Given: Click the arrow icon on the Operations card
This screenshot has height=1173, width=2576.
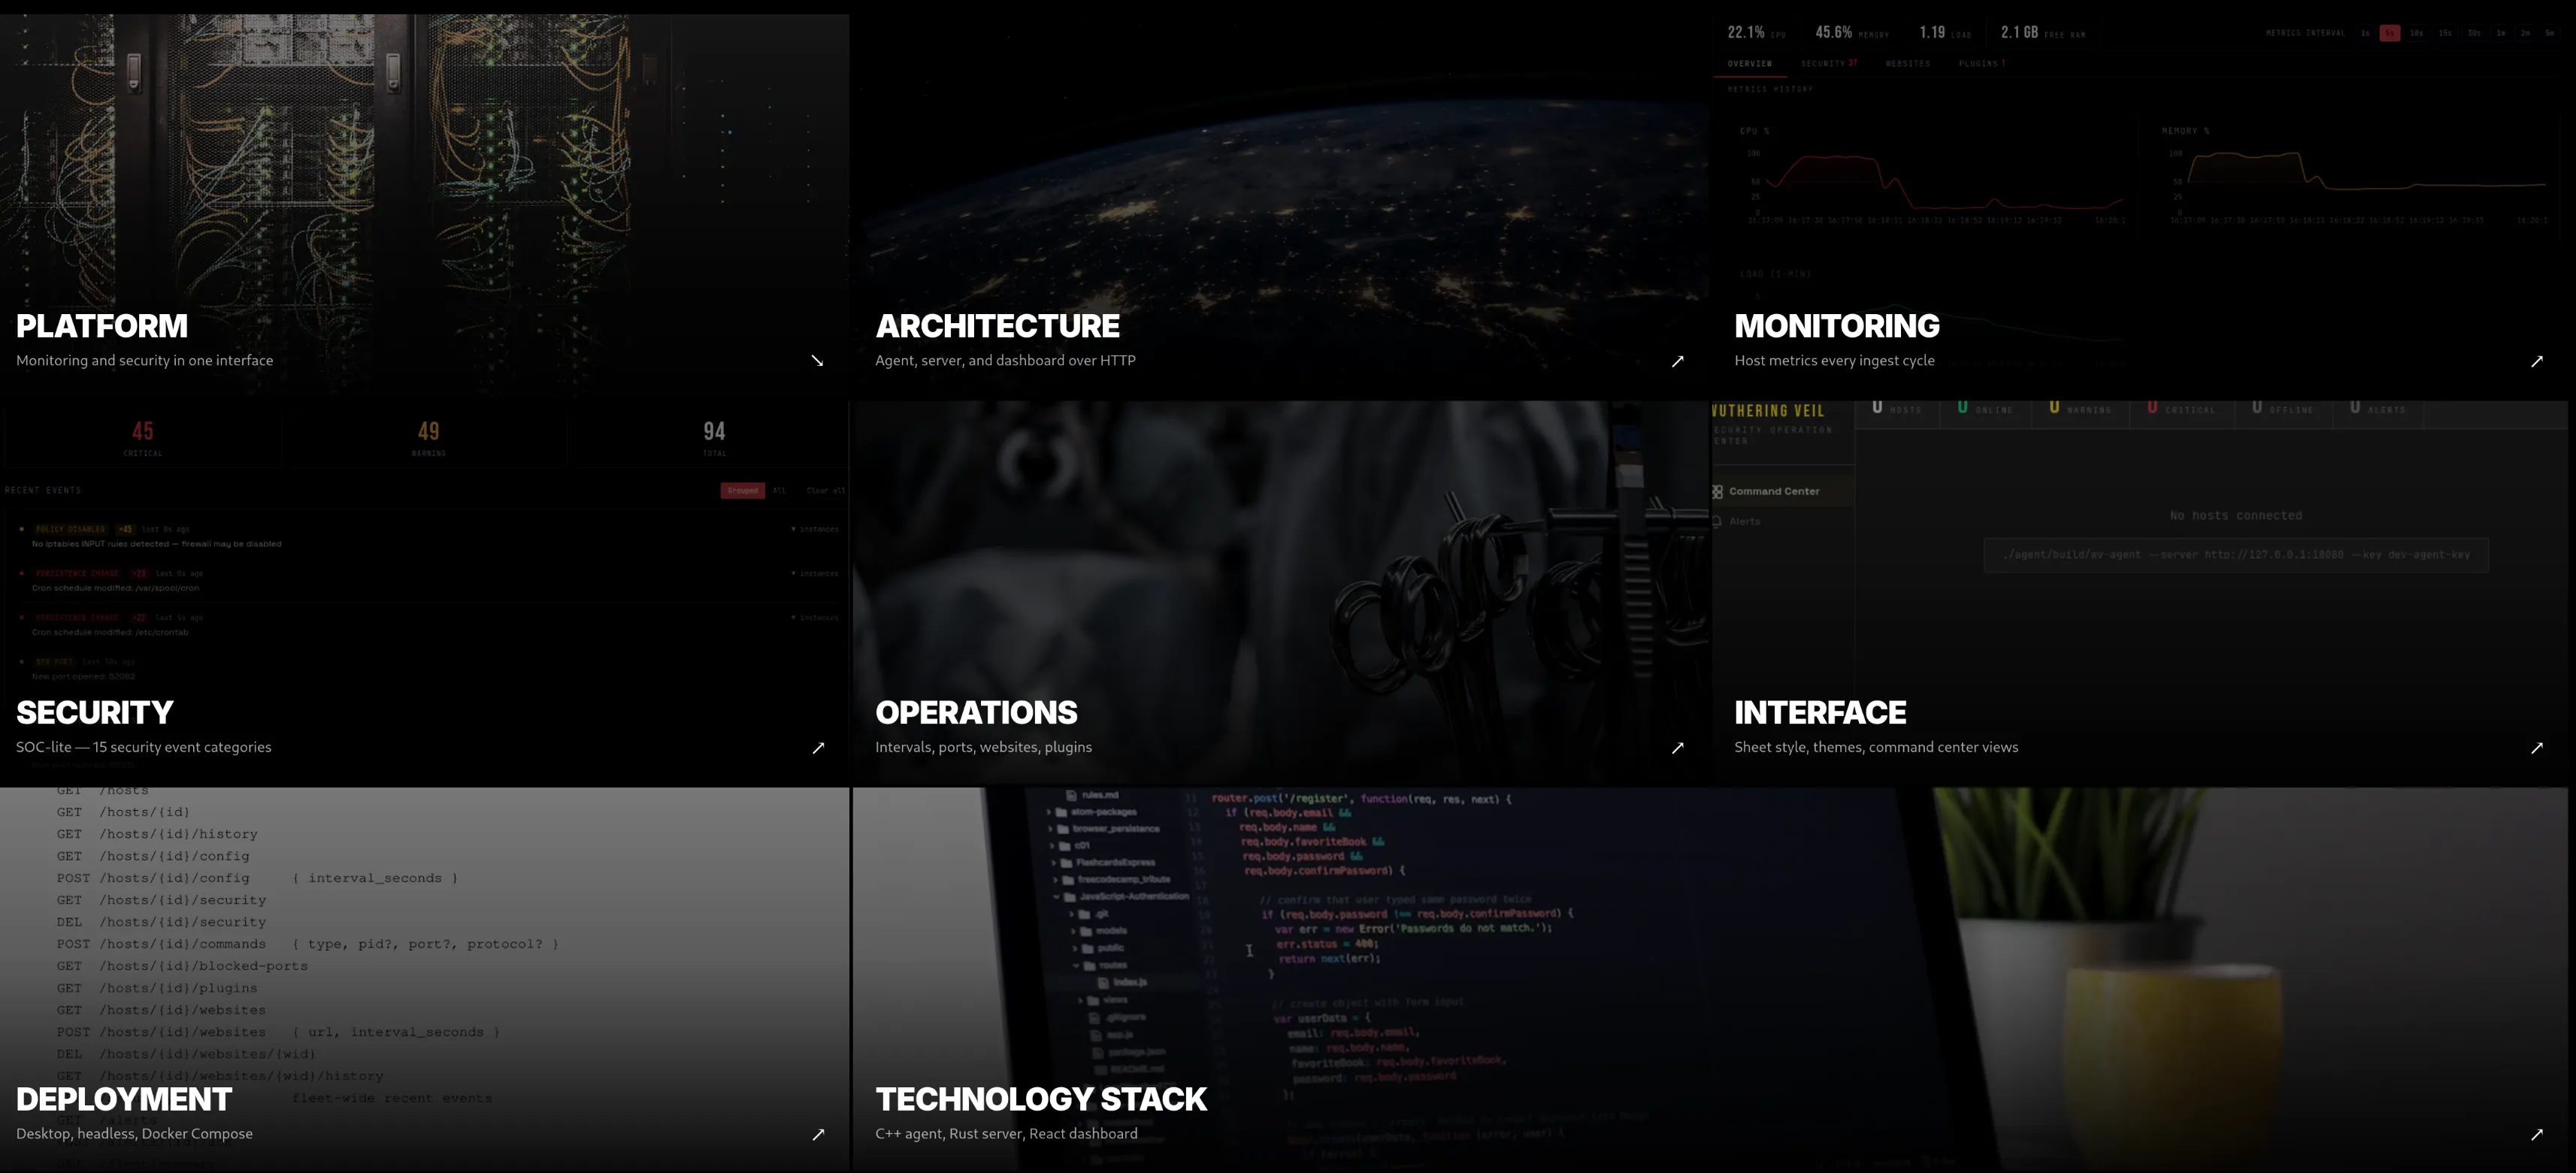Looking at the screenshot, I should (1677, 748).
